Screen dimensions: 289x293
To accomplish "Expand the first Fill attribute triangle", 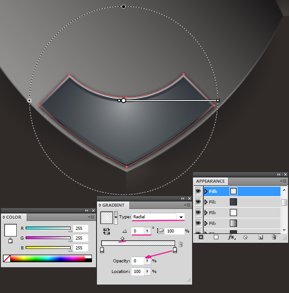I will pos(206,191).
